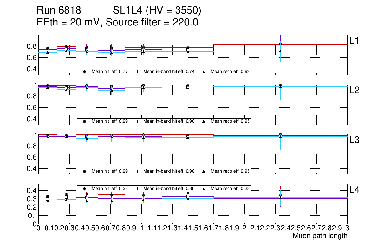Image resolution: width=386 pixels, height=249 pixels.
Task: Click the 'Run 6818' title text
Action: click(x=59, y=11)
